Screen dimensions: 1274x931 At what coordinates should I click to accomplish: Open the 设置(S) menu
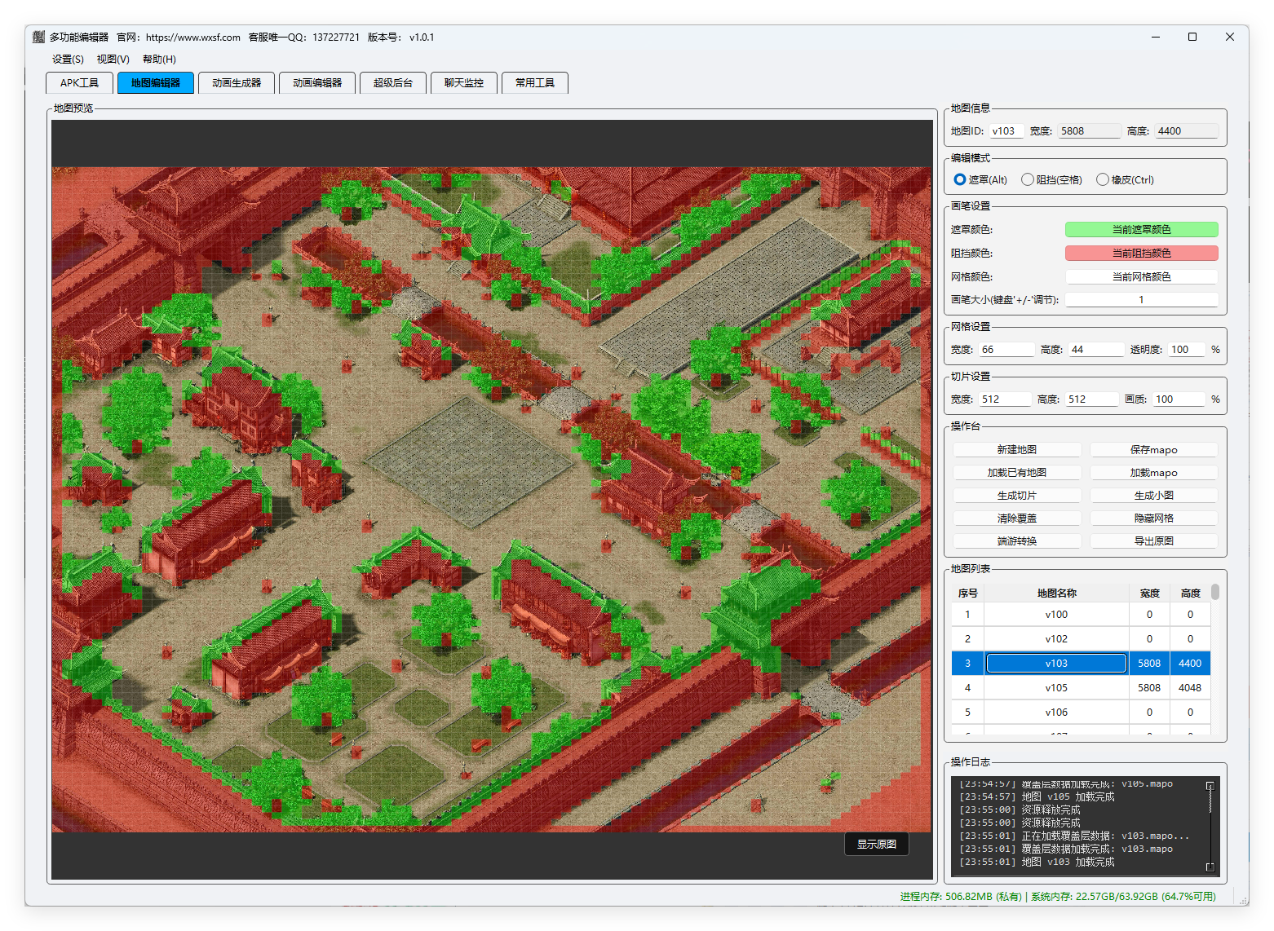coord(68,59)
